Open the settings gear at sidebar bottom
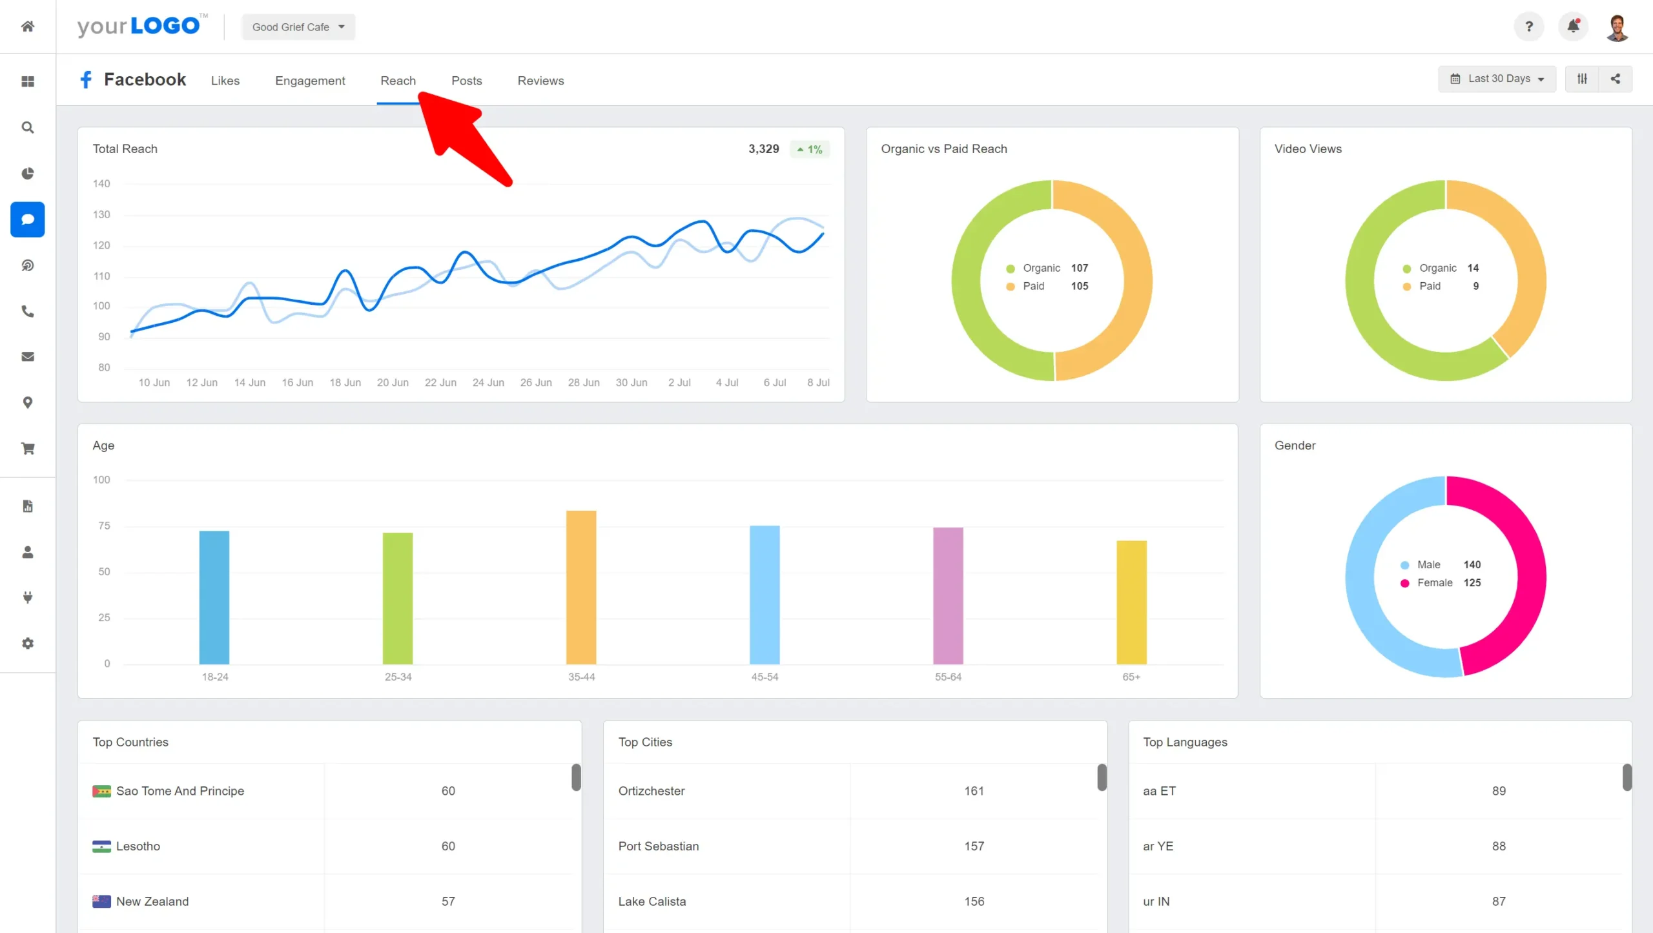The image size is (1653, 933). point(28,643)
